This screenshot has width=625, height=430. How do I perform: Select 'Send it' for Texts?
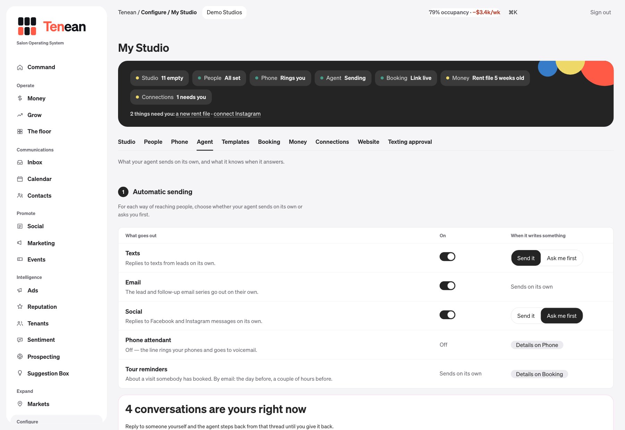(x=526, y=258)
